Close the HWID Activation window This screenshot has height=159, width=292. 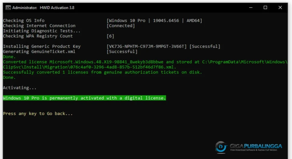coord(280,8)
